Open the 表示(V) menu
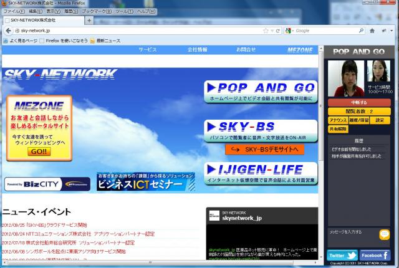This screenshot has height=268, width=399. click(53, 11)
